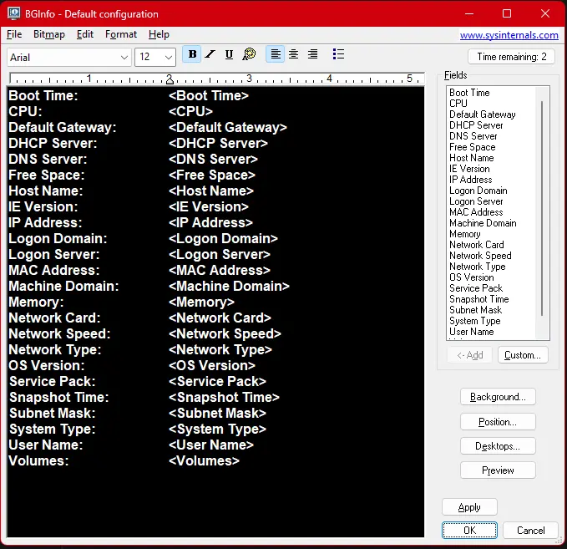Open the Bitmap menu

click(49, 34)
